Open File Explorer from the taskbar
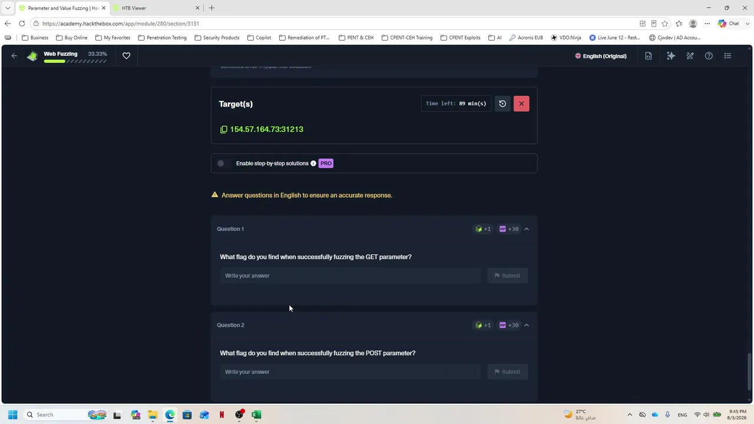The width and height of the screenshot is (754, 424). coord(153,415)
